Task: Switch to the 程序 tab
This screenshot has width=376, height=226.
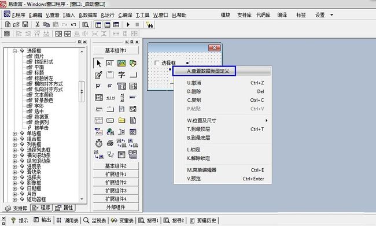Action: click(x=42, y=208)
